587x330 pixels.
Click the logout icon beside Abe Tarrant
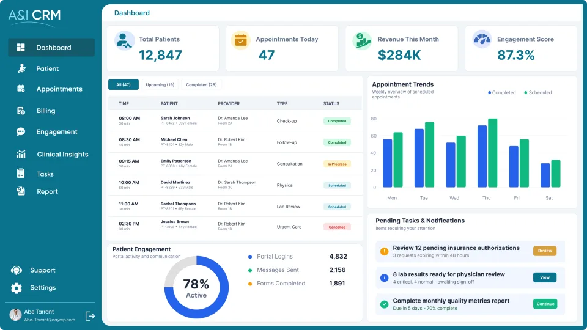tap(90, 316)
